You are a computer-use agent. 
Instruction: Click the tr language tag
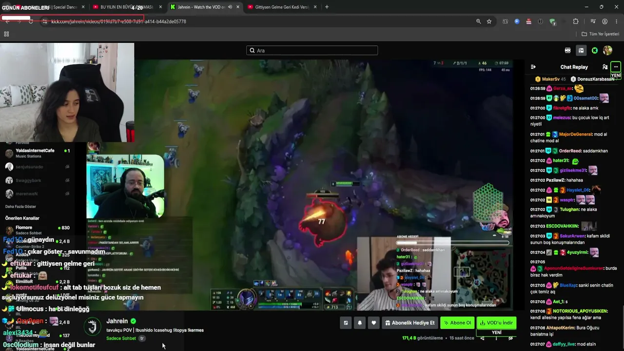tap(142, 338)
